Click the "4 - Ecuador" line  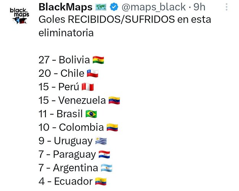[65, 181]
